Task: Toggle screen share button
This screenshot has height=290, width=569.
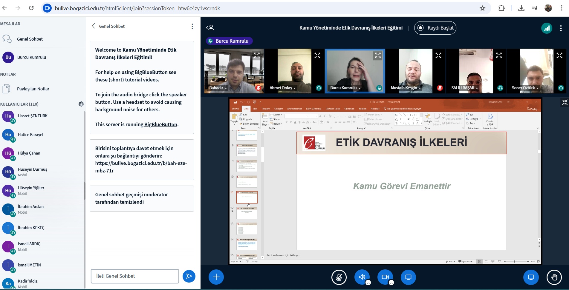Action: click(x=408, y=277)
